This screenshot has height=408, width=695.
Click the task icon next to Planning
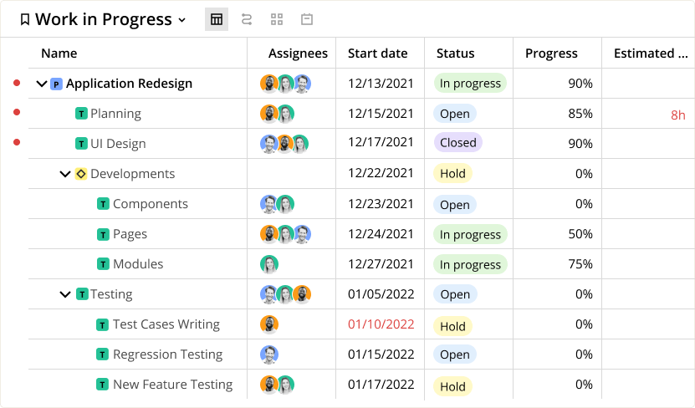click(81, 114)
